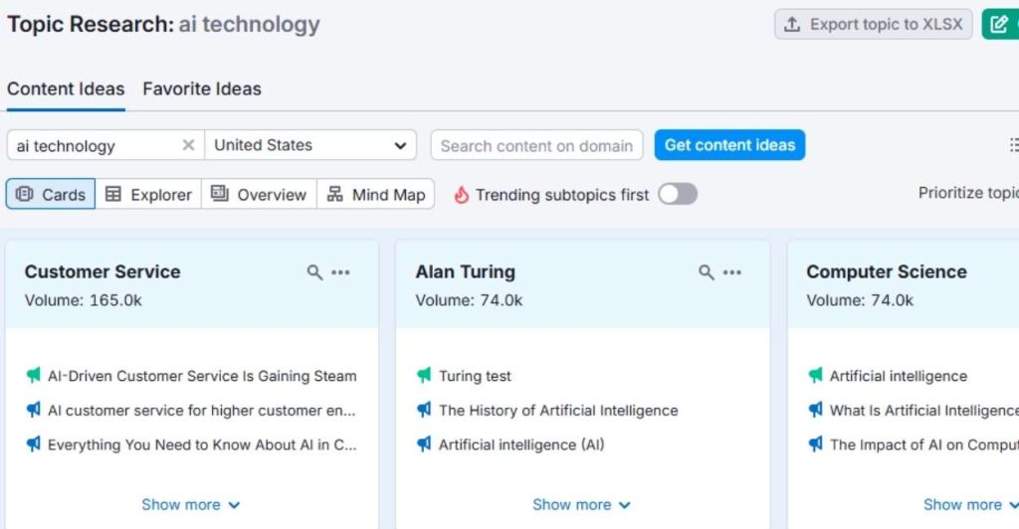The height and width of the screenshot is (529, 1019).
Task: Expand Show more on Computer Science card
Action: [972, 505]
